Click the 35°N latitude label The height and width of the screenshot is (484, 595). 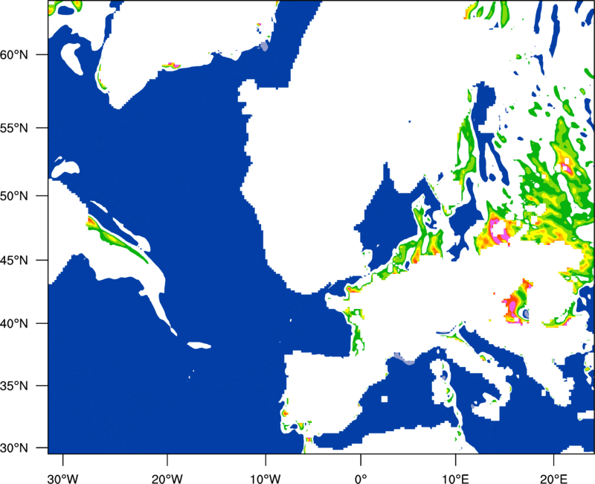click(14, 386)
